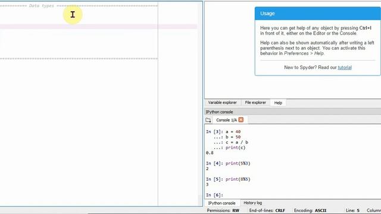Open the tutorial link in Help pane
Viewport: 381px width, 214px height.
pyautogui.click(x=345, y=67)
